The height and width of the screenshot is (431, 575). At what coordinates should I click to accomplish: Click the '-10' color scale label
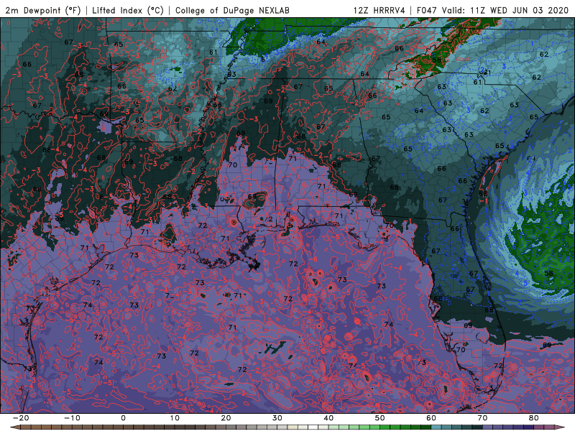(72, 418)
